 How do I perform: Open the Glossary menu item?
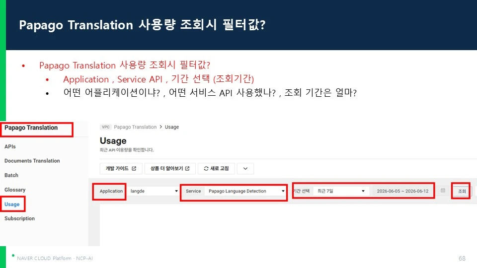[15, 190]
